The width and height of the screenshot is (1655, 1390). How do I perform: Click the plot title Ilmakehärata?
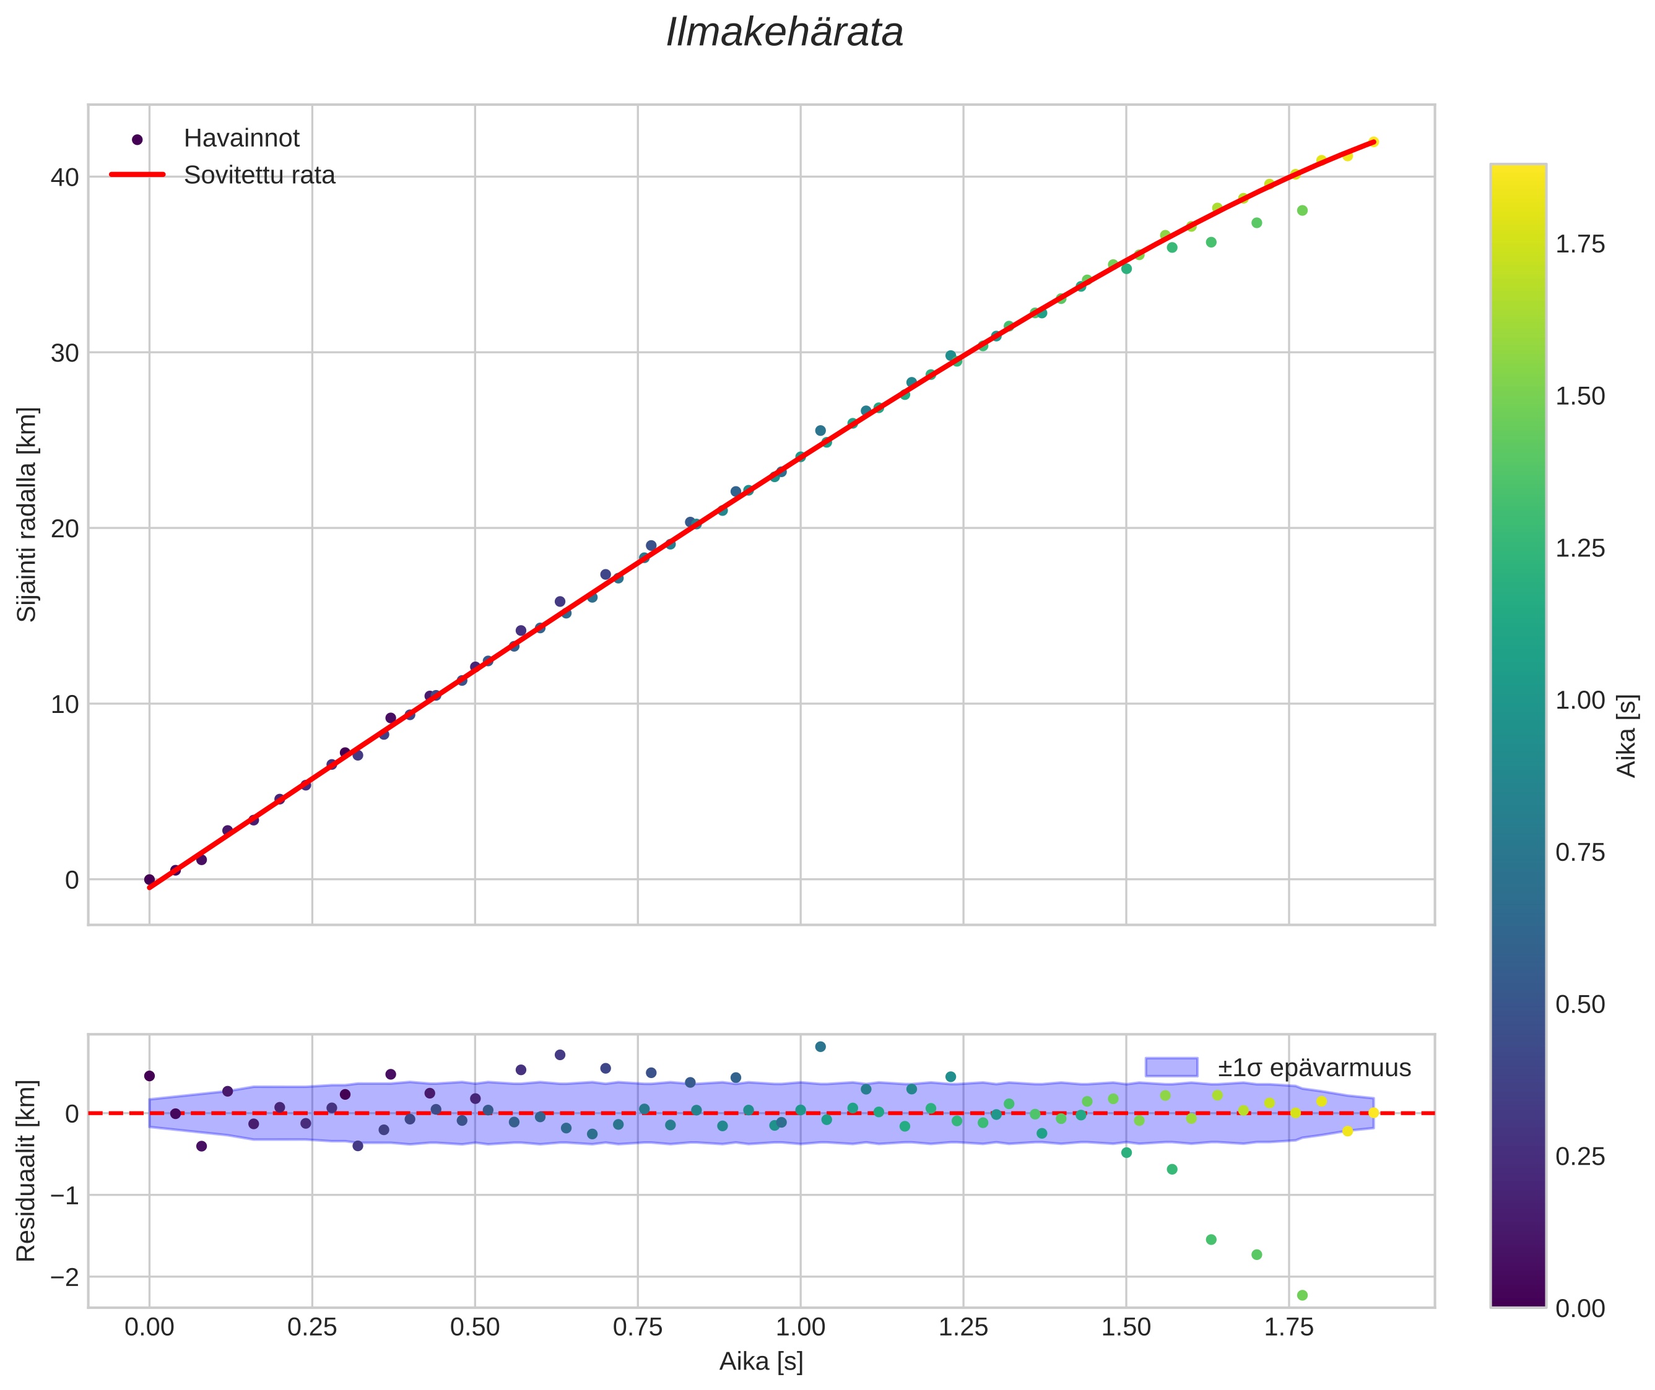point(784,33)
